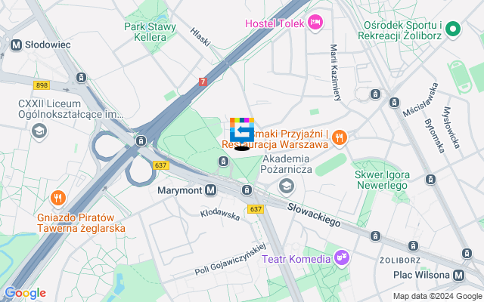484x302 pixels.
Task: Click the route 898 road shield
Action: 42,85
